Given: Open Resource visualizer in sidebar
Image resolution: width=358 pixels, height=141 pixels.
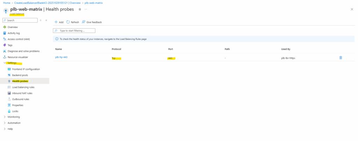Looking at the screenshot, I should click(17, 57).
